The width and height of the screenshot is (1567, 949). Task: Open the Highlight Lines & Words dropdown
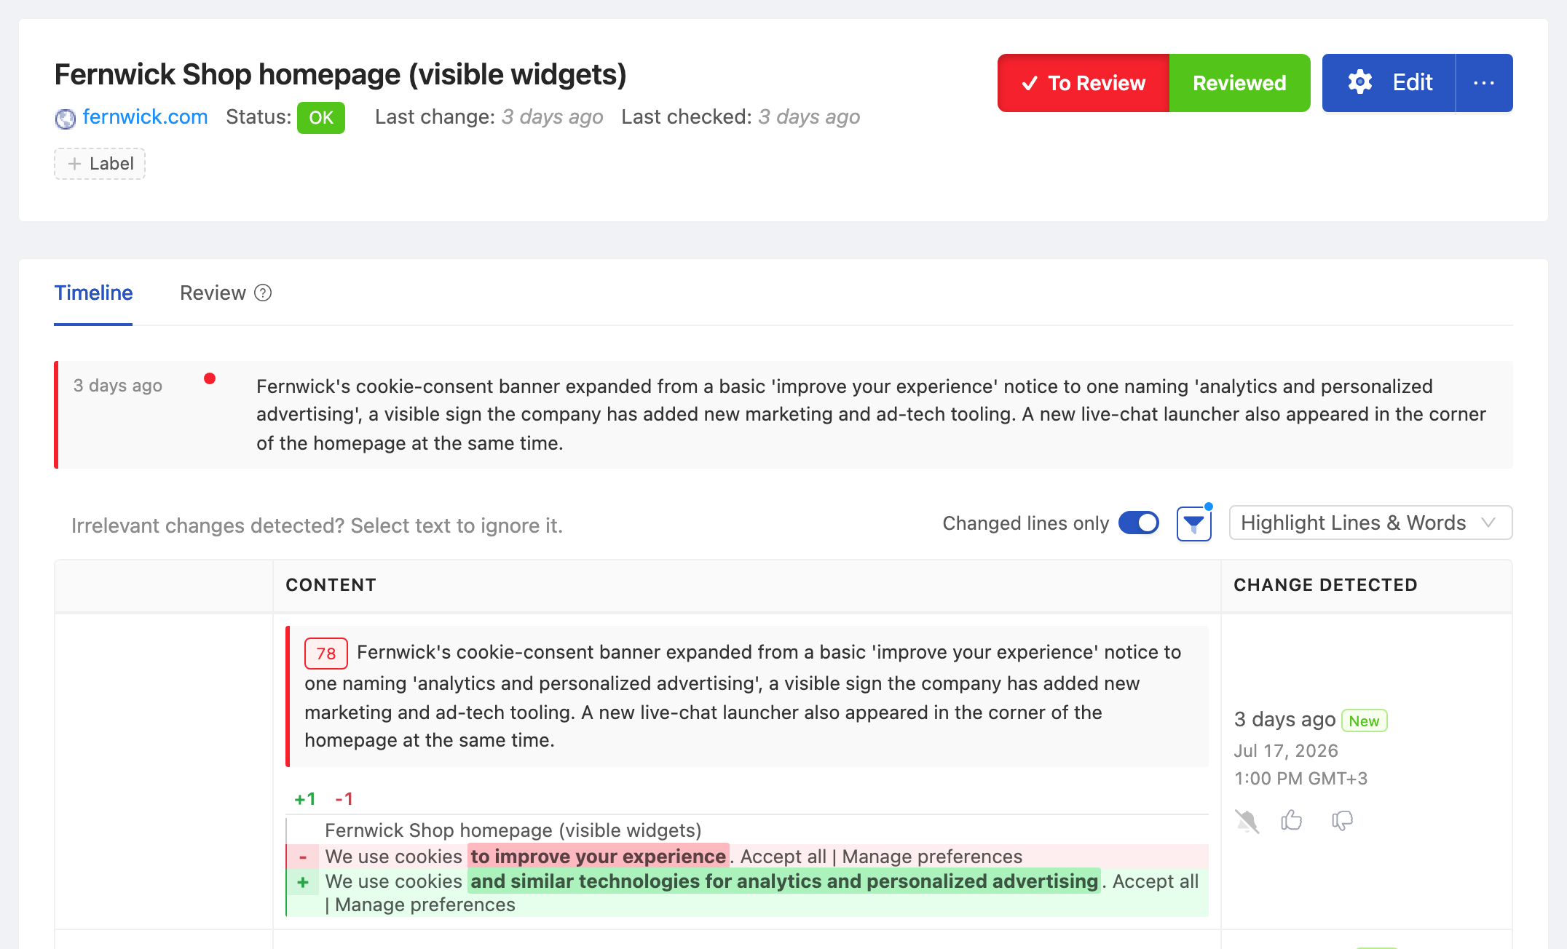(x=1370, y=523)
